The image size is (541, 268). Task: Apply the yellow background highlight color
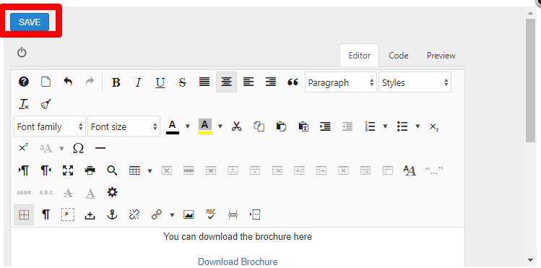[x=205, y=126]
